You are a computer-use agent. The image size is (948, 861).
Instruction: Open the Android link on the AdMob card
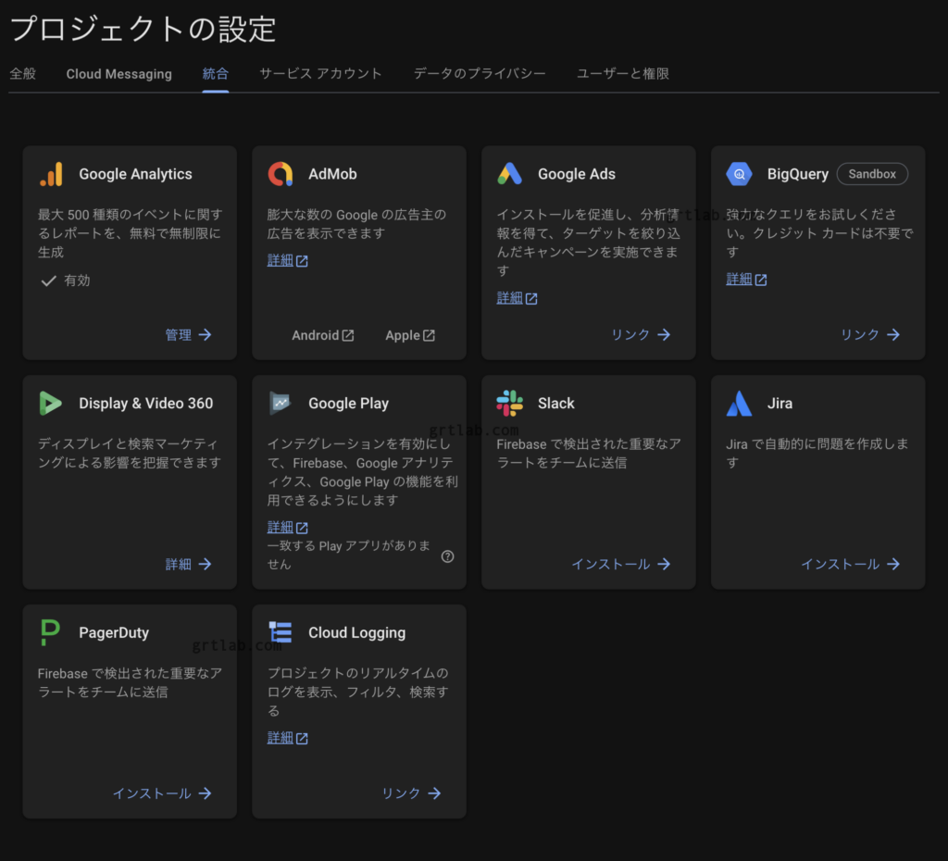[322, 335]
